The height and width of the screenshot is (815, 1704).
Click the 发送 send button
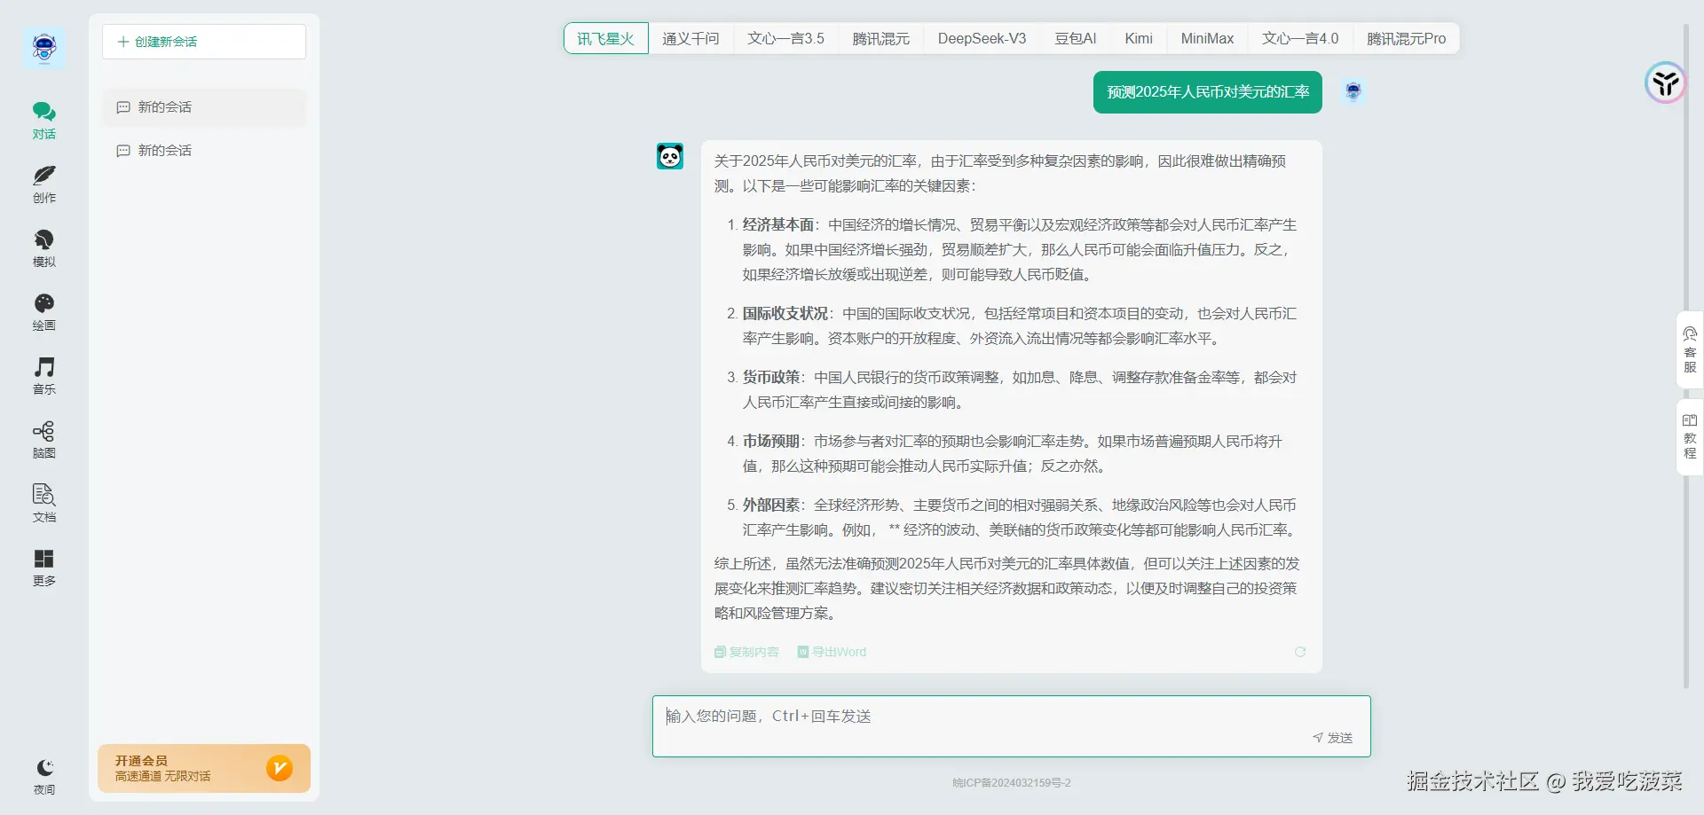pyautogui.click(x=1333, y=738)
